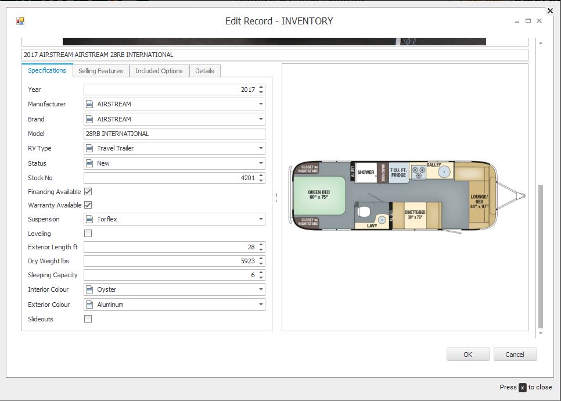This screenshot has width=561, height=401.
Task: Expand the Brand dropdown list
Action: coord(261,119)
